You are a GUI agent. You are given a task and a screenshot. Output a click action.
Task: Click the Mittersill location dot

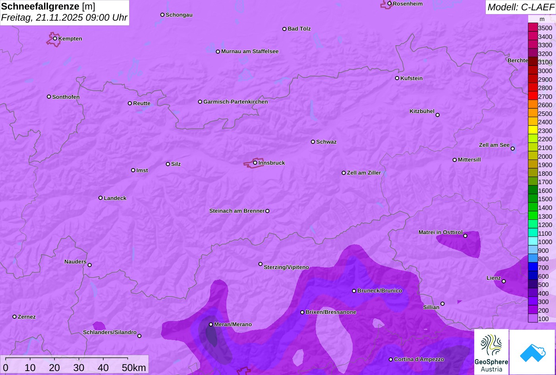[455, 160]
